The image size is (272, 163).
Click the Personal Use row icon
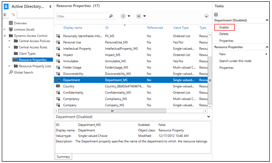click(58, 42)
